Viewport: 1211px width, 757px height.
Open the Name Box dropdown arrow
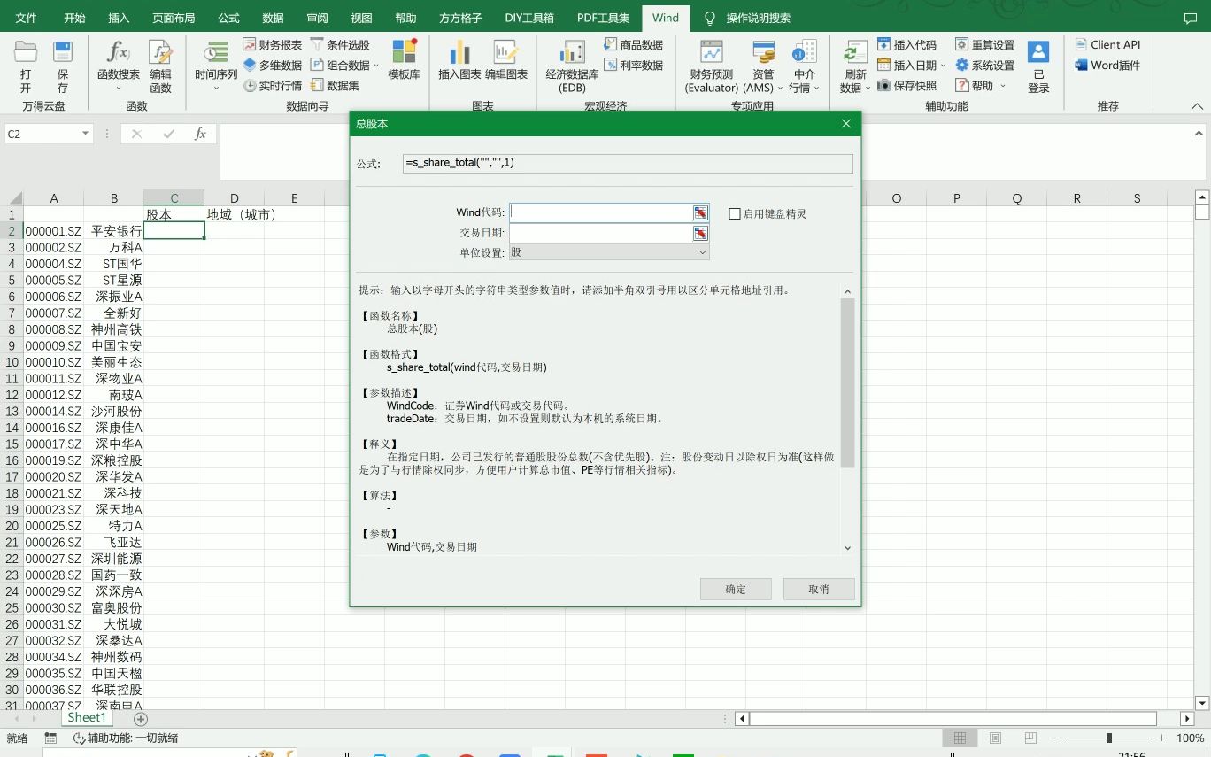[x=83, y=134]
